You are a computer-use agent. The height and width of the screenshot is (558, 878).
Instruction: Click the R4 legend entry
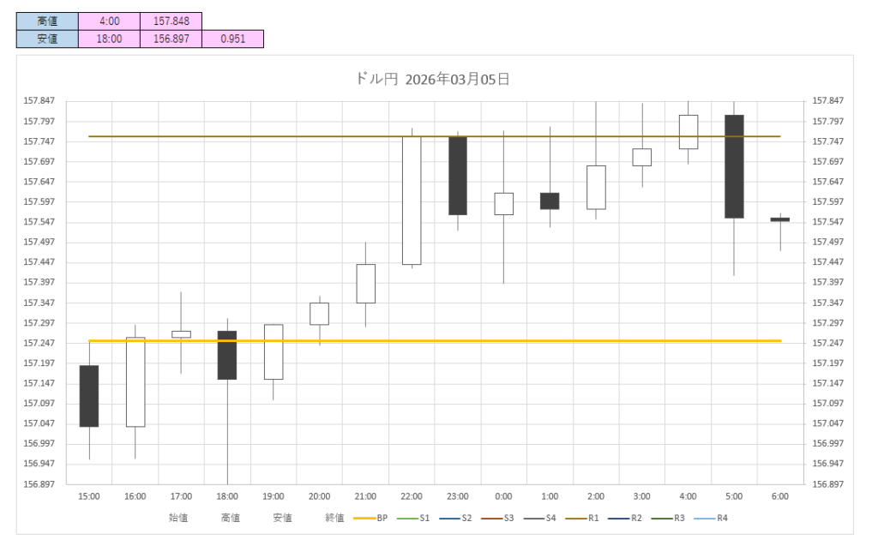(708, 518)
